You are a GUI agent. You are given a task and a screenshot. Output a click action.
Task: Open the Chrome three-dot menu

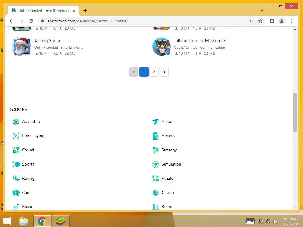click(291, 21)
